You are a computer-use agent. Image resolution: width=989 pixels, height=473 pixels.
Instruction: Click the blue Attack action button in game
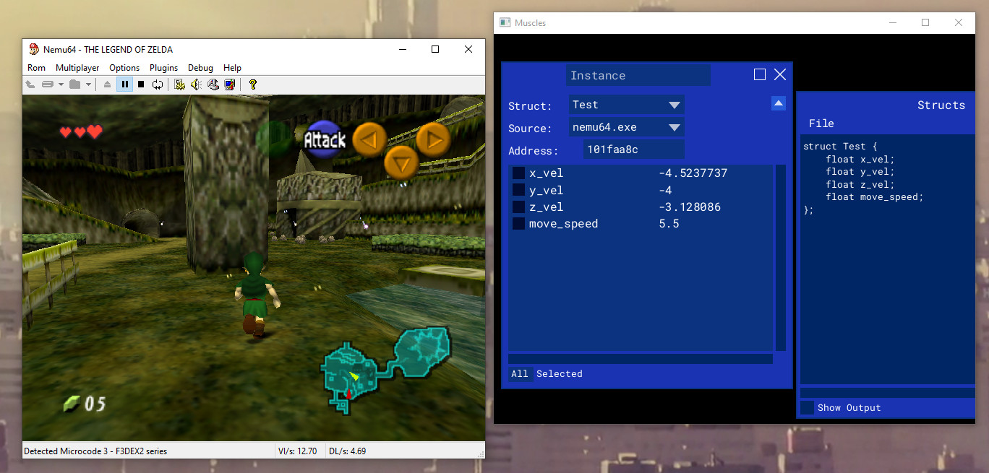coord(325,139)
